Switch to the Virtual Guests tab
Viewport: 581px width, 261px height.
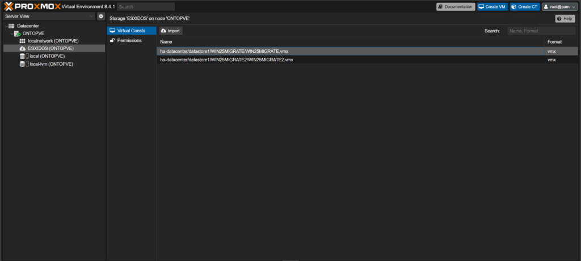point(132,31)
